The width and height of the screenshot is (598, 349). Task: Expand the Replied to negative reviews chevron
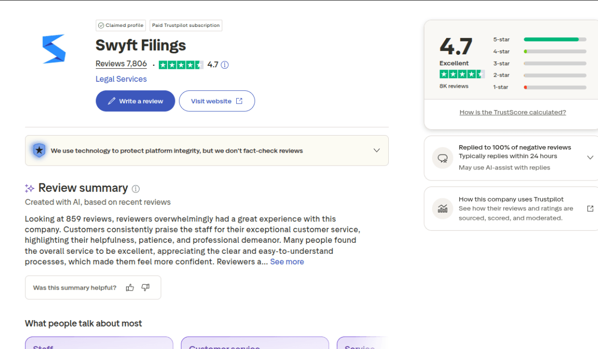[590, 158]
